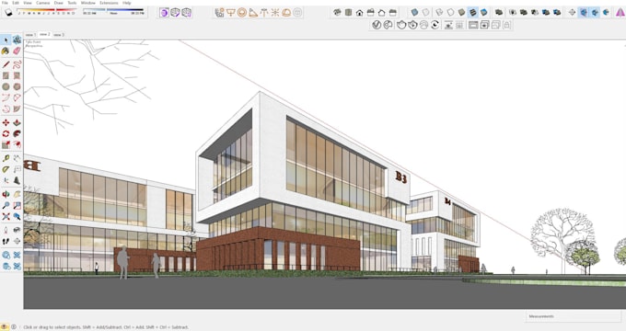Click the purple style icon in toolbar

click(x=164, y=13)
